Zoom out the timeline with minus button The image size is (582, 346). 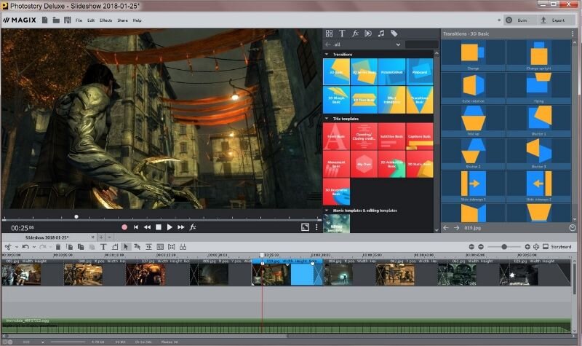pos(481,247)
